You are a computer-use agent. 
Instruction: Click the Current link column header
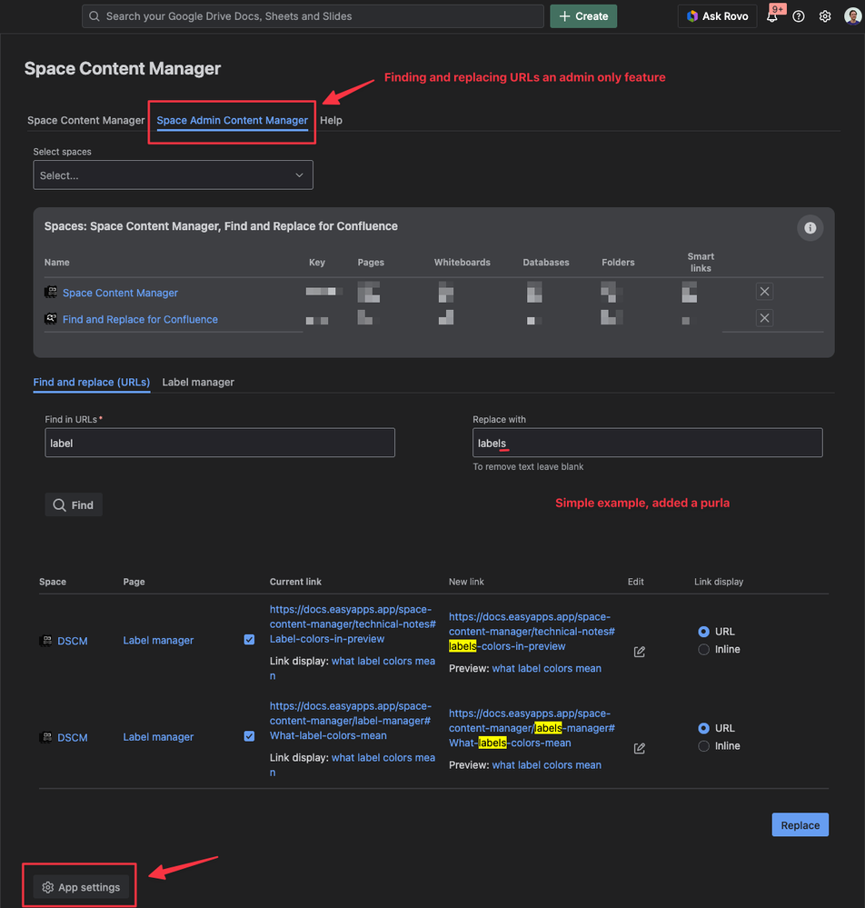[295, 582]
